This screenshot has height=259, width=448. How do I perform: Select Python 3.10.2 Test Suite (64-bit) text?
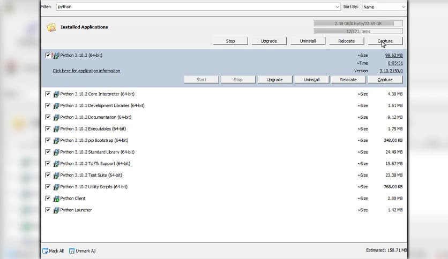(x=91, y=175)
